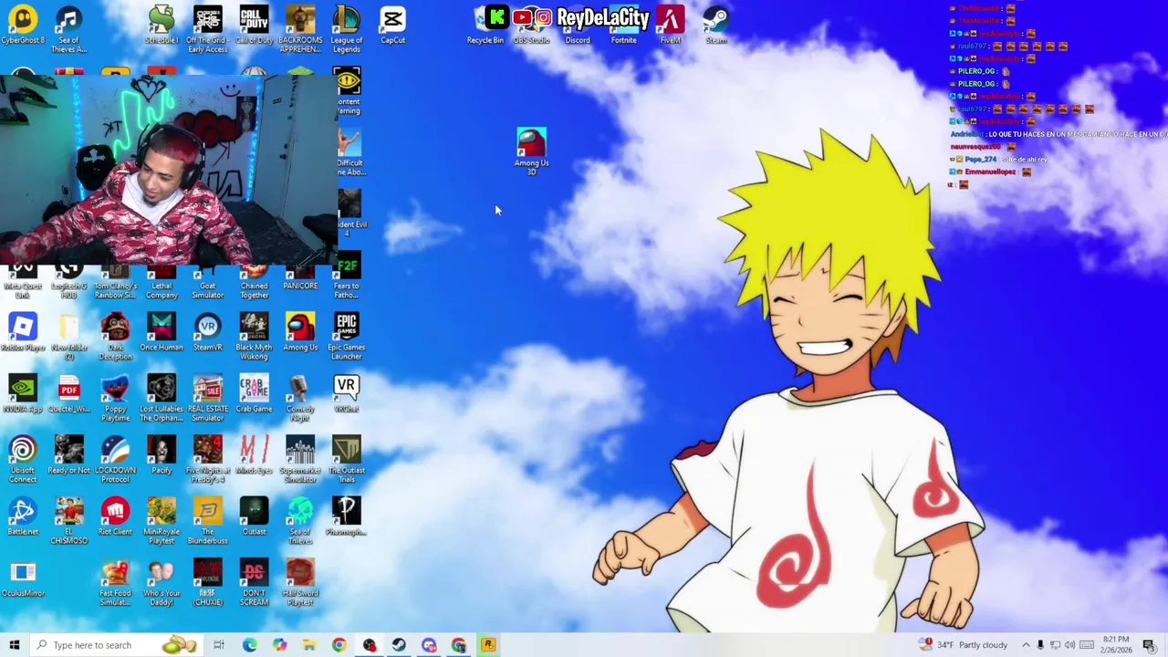Click the microphone tray icon
The image size is (1168, 657).
click(x=1040, y=645)
